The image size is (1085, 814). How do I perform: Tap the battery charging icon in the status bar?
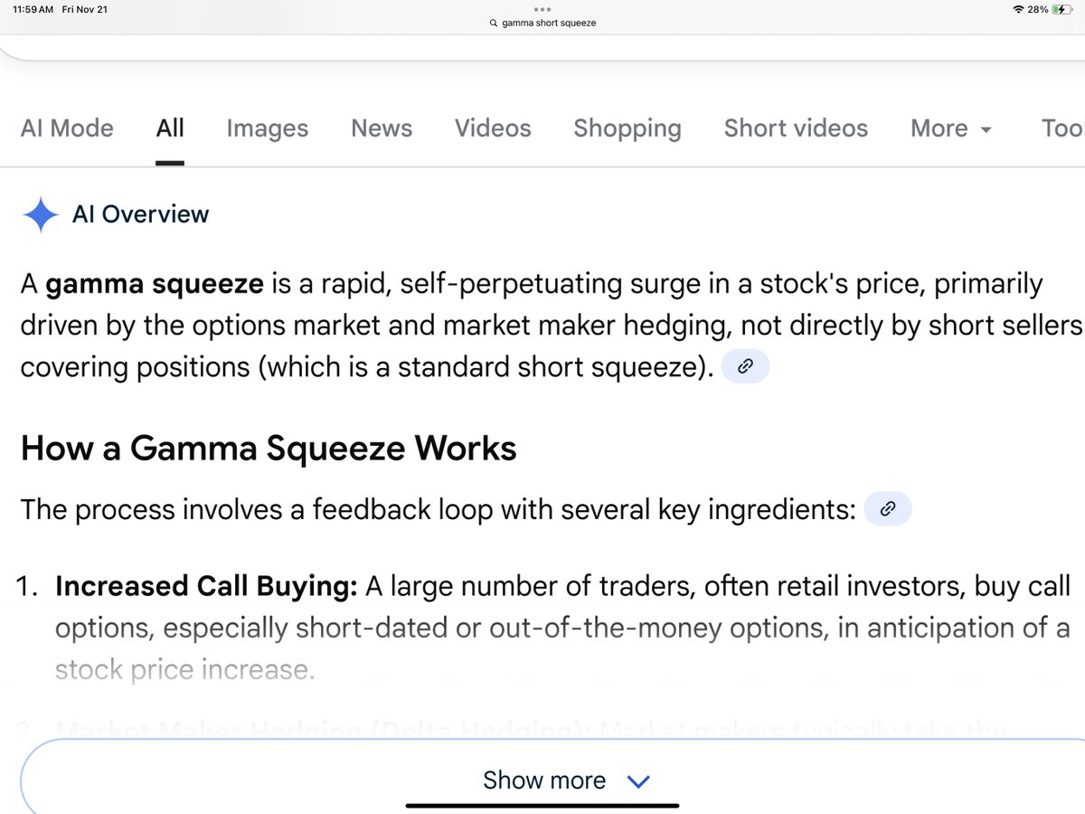point(1064,9)
